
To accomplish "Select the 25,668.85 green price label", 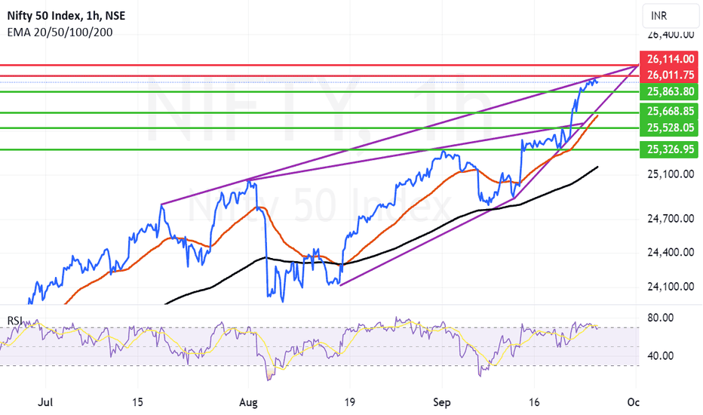I will click(668, 111).
